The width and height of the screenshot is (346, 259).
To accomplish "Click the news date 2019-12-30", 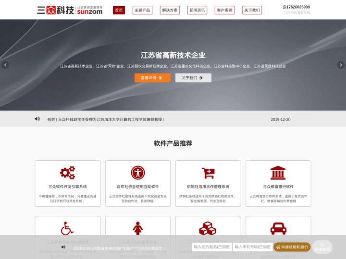I will pyautogui.click(x=281, y=119).
